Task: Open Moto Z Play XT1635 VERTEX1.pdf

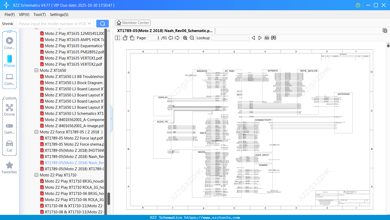Action: tap(73, 58)
